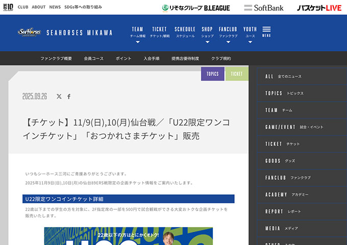Image resolution: width=347 pixels, height=245 pixels.
Task: Open SDGs等への取り組み link
Action: coord(83,7)
